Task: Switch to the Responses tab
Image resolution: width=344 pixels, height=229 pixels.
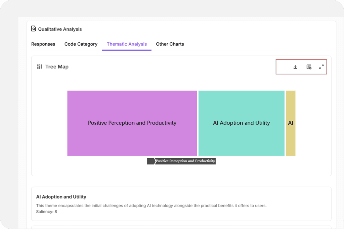Action: click(x=43, y=44)
